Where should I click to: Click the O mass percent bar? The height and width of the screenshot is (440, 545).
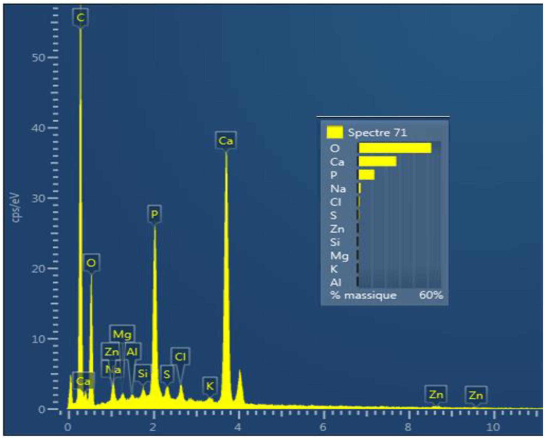click(395, 148)
